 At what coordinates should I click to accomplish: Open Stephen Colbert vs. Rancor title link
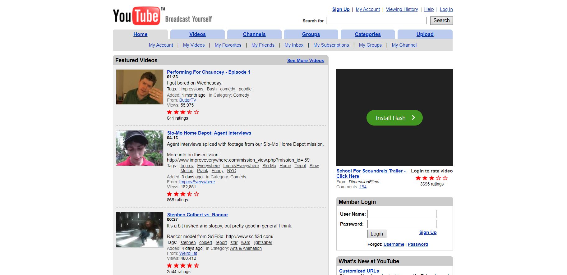pos(197,215)
